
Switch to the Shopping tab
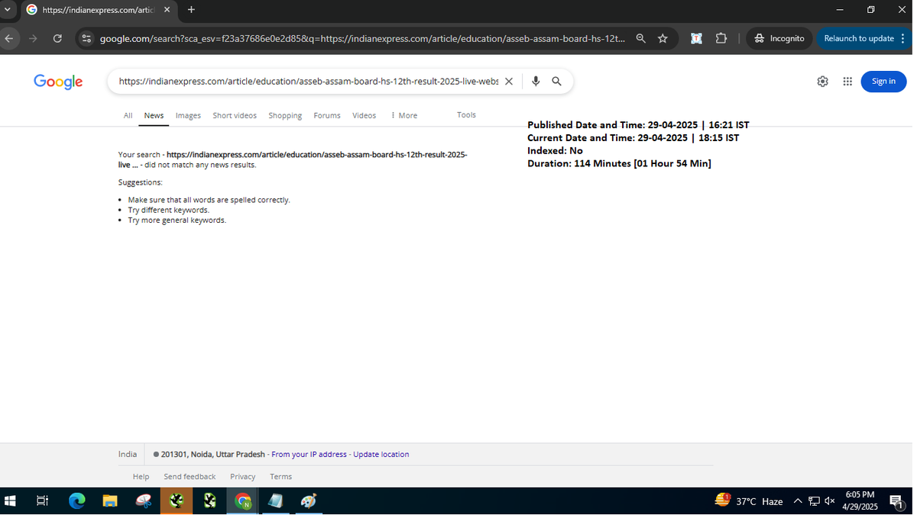click(x=285, y=115)
